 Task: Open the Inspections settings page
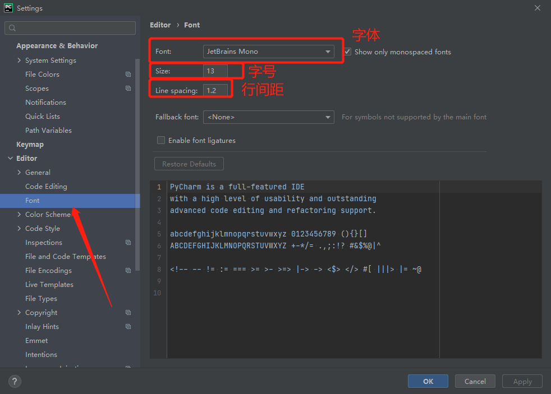pos(44,243)
